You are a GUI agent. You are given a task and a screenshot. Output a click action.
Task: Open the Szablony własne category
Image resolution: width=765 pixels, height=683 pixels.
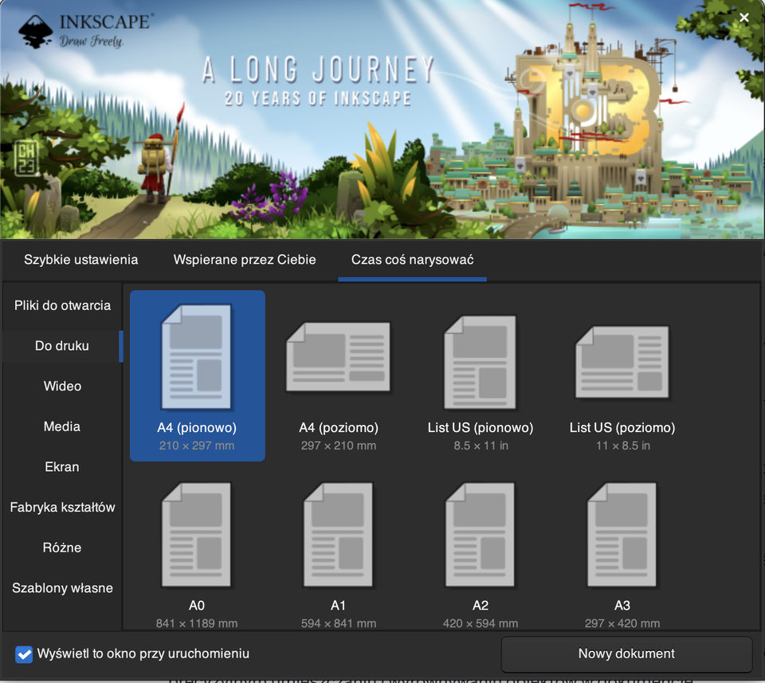click(x=62, y=588)
